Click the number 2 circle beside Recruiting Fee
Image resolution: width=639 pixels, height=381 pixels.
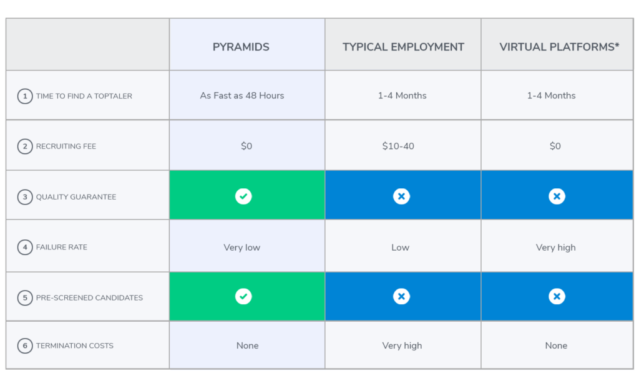click(x=25, y=147)
